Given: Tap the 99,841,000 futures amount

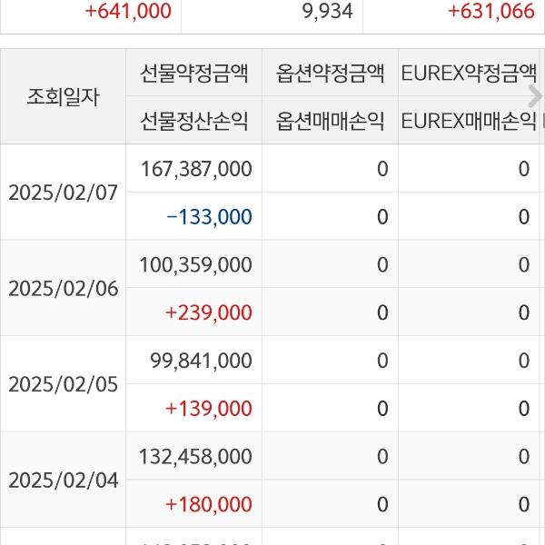Looking at the screenshot, I should click(x=202, y=361).
